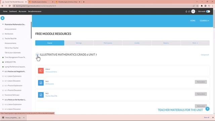Image resolution: width=215 pixels, height=121 pixels.
Task: Go back in browser history
Action: 2,6
